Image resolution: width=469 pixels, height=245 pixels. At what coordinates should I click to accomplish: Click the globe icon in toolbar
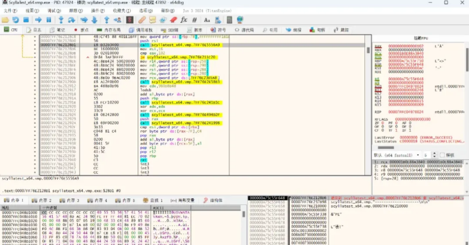click(x=240, y=20)
